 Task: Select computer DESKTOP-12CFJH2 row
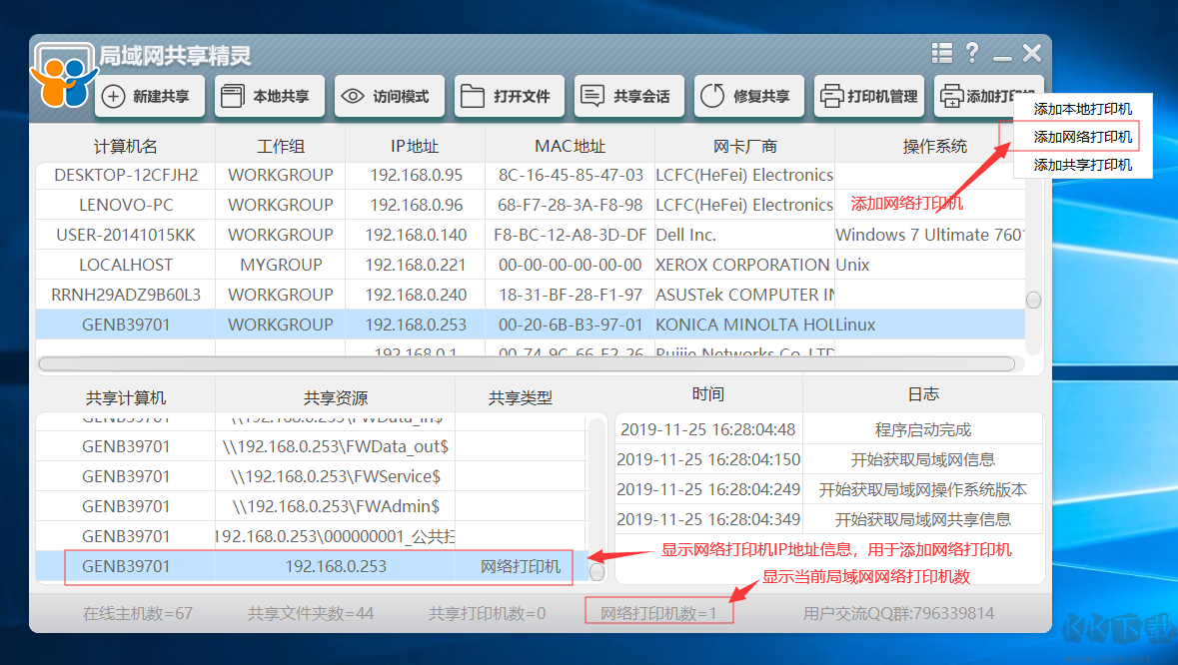tap(531, 175)
